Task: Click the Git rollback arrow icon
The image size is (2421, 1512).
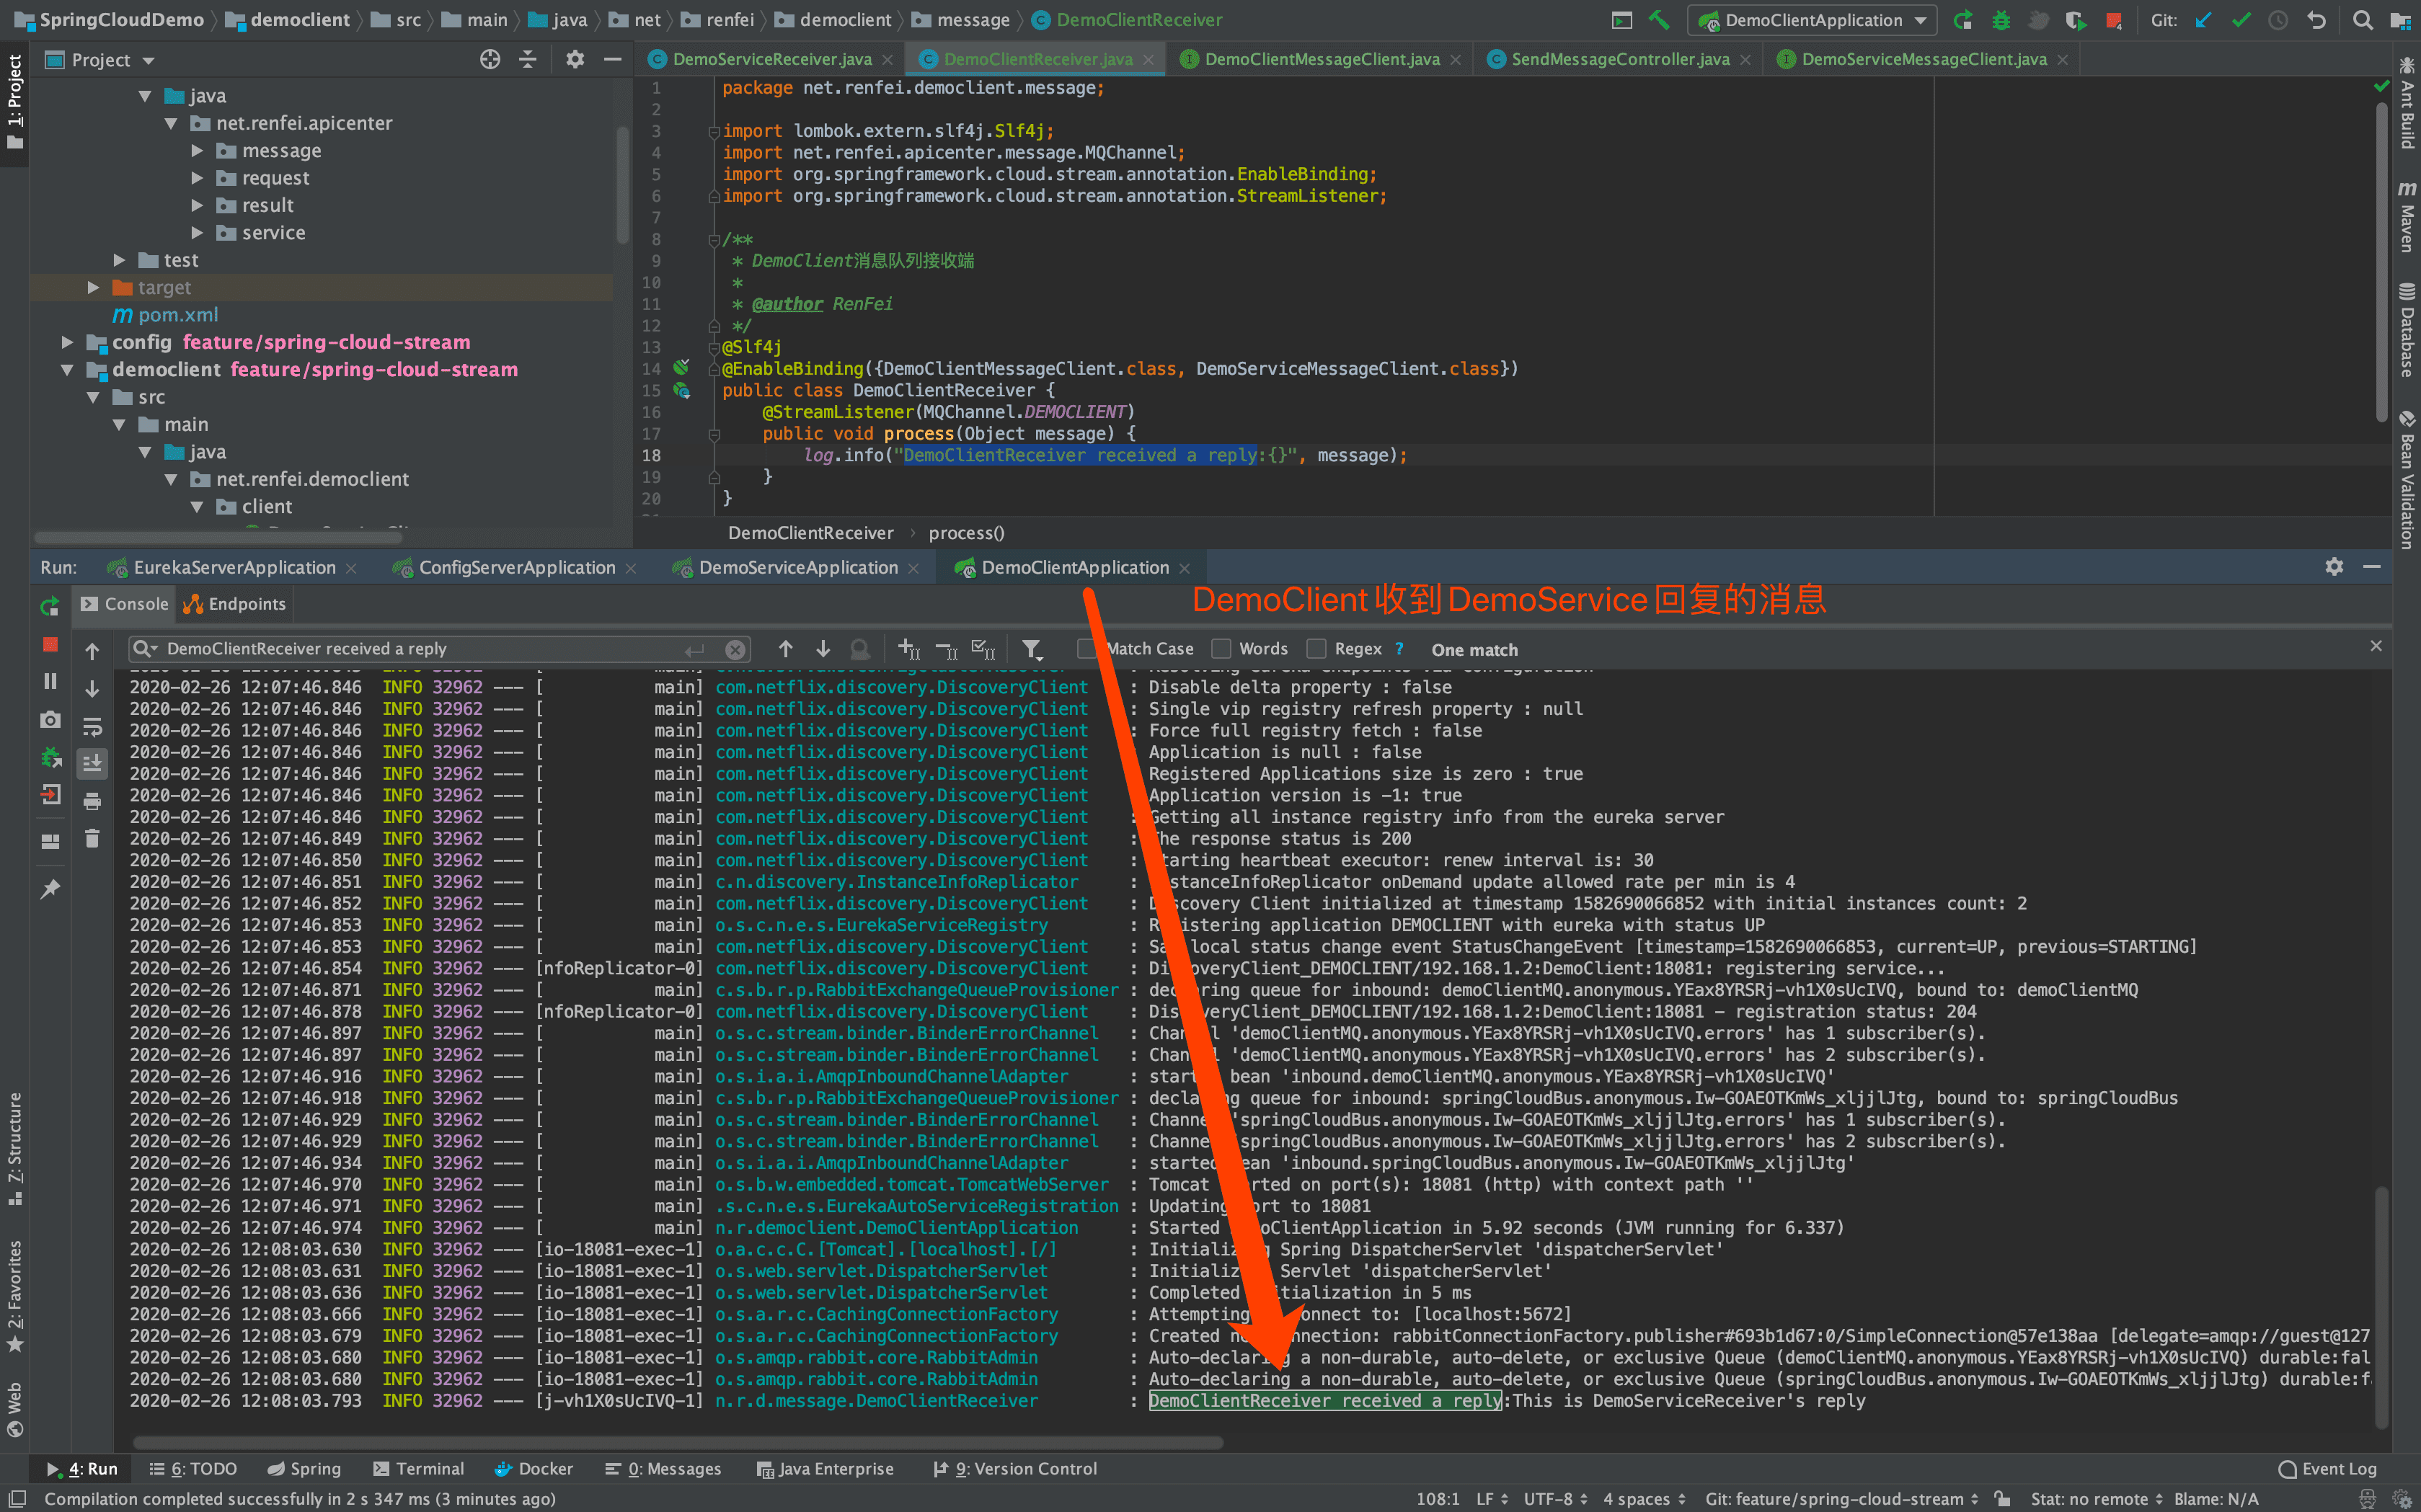Action: tap(2316, 20)
